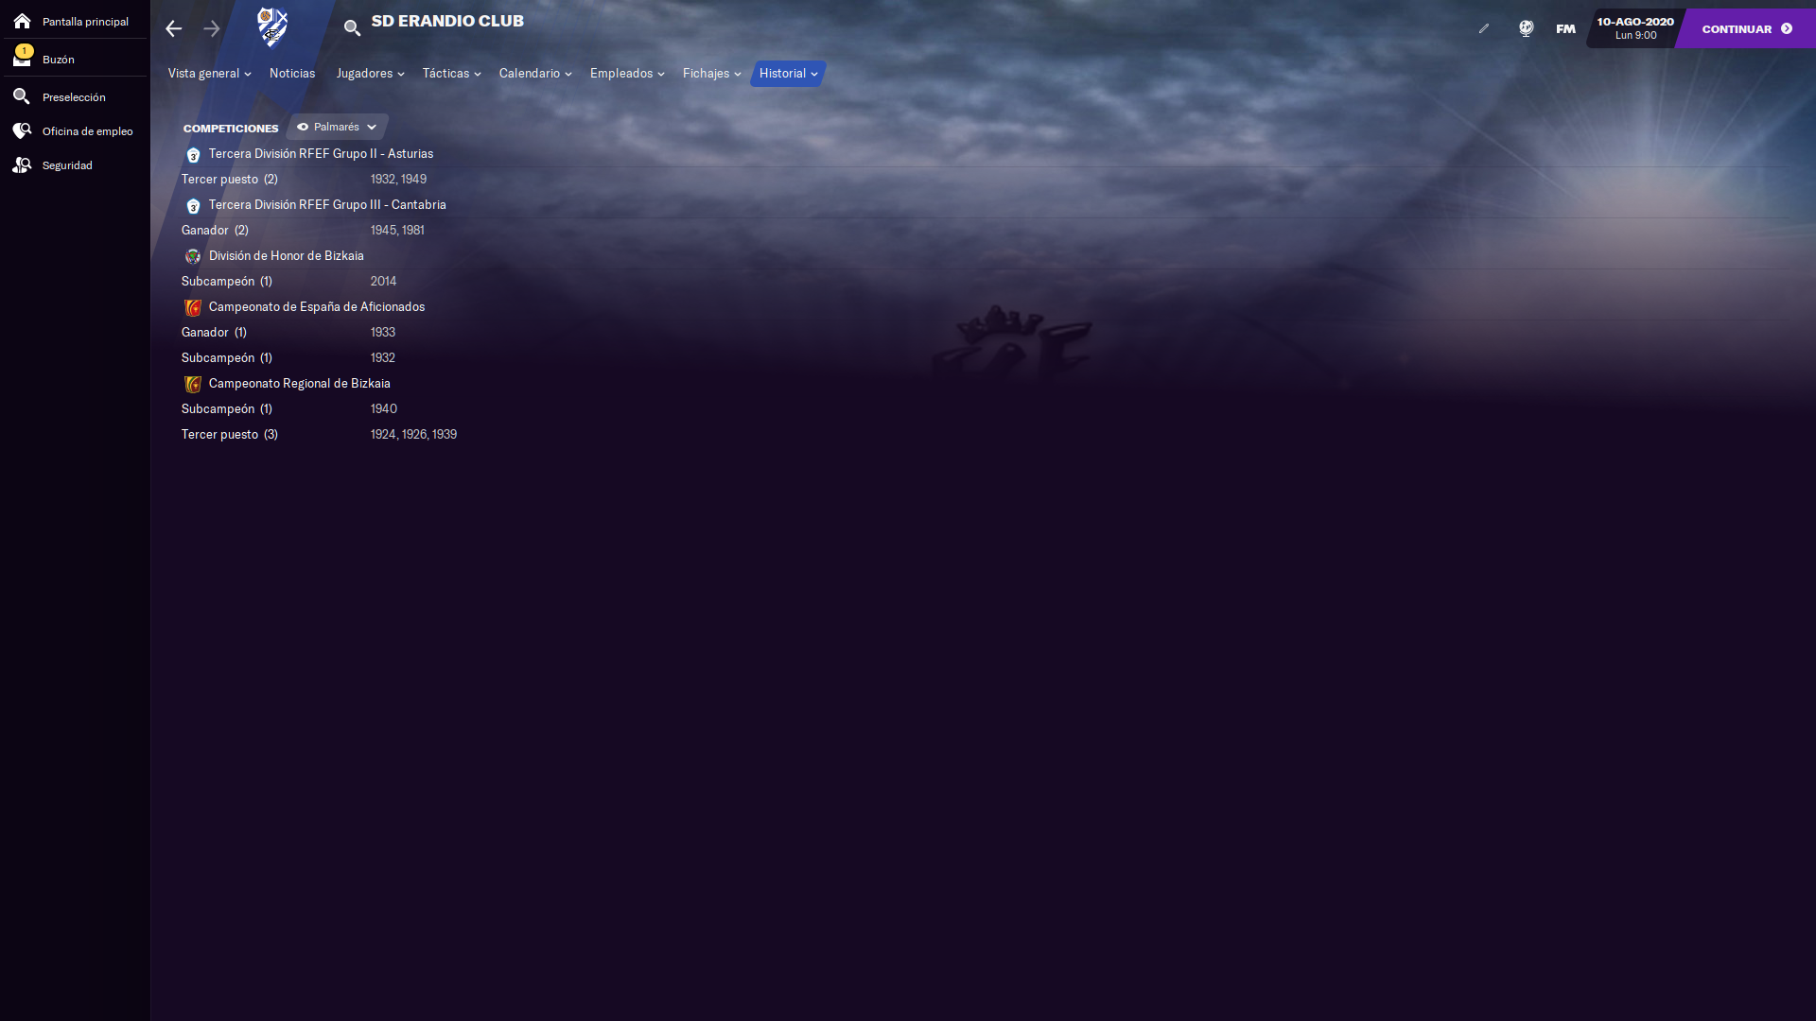Click Campeonato de España de Aficionados badge

tap(193, 307)
